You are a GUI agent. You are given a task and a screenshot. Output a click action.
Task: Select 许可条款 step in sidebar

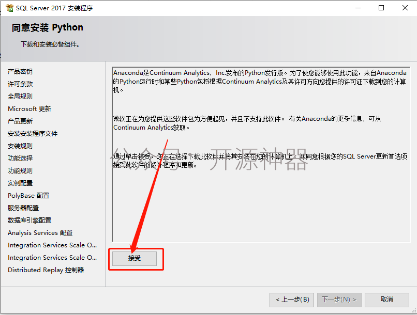tap(20, 84)
